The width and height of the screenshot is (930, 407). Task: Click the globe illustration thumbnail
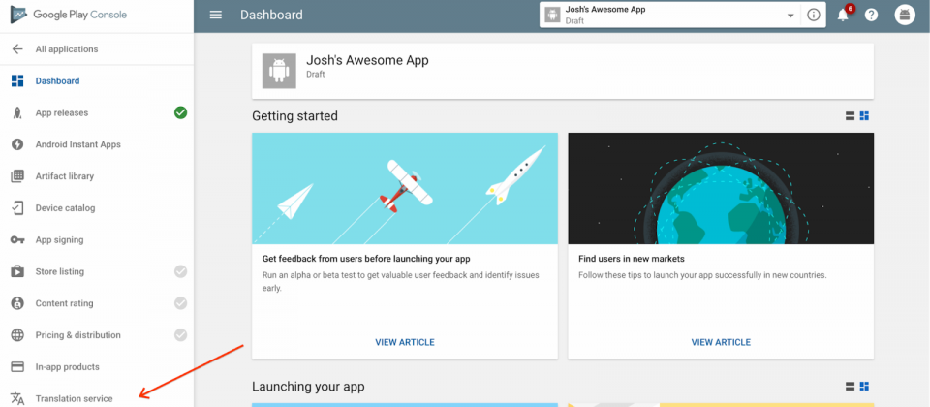coord(721,189)
